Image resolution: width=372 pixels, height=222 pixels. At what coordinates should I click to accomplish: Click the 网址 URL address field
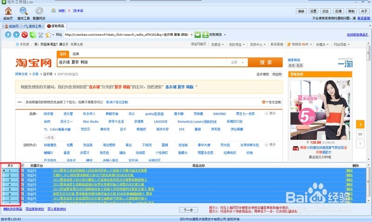(127, 34)
